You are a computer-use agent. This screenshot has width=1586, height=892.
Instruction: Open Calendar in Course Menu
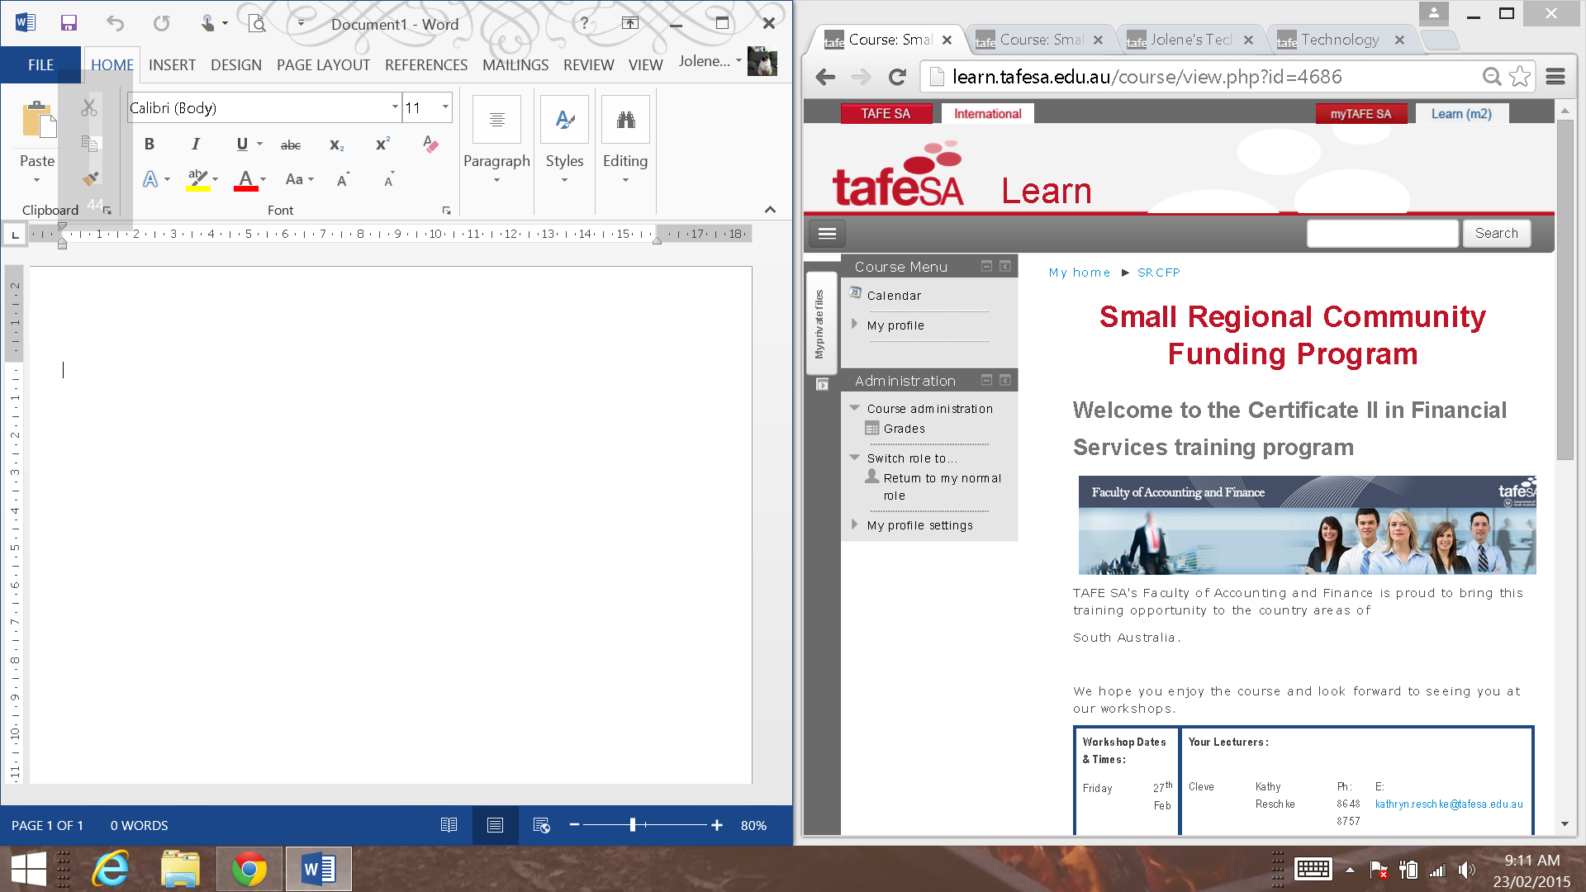pyautogui.click(x=894, y=296)
